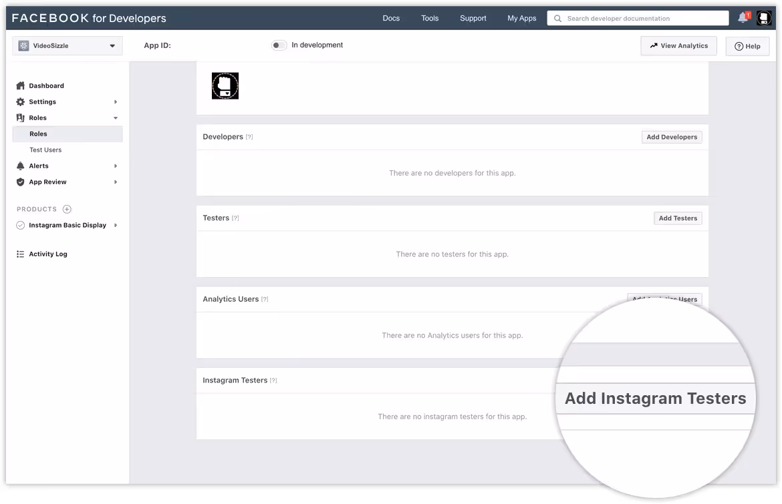Click the App Review shield icon

pyautogui.click(x=21, y=182)
